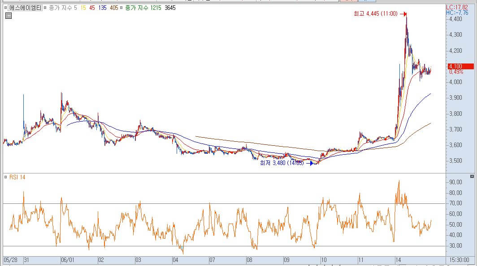
Task: Select the brown 405 moving average label
Action: coord(114,8)
